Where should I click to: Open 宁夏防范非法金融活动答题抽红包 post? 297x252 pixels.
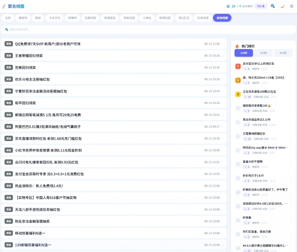point(114,91)
